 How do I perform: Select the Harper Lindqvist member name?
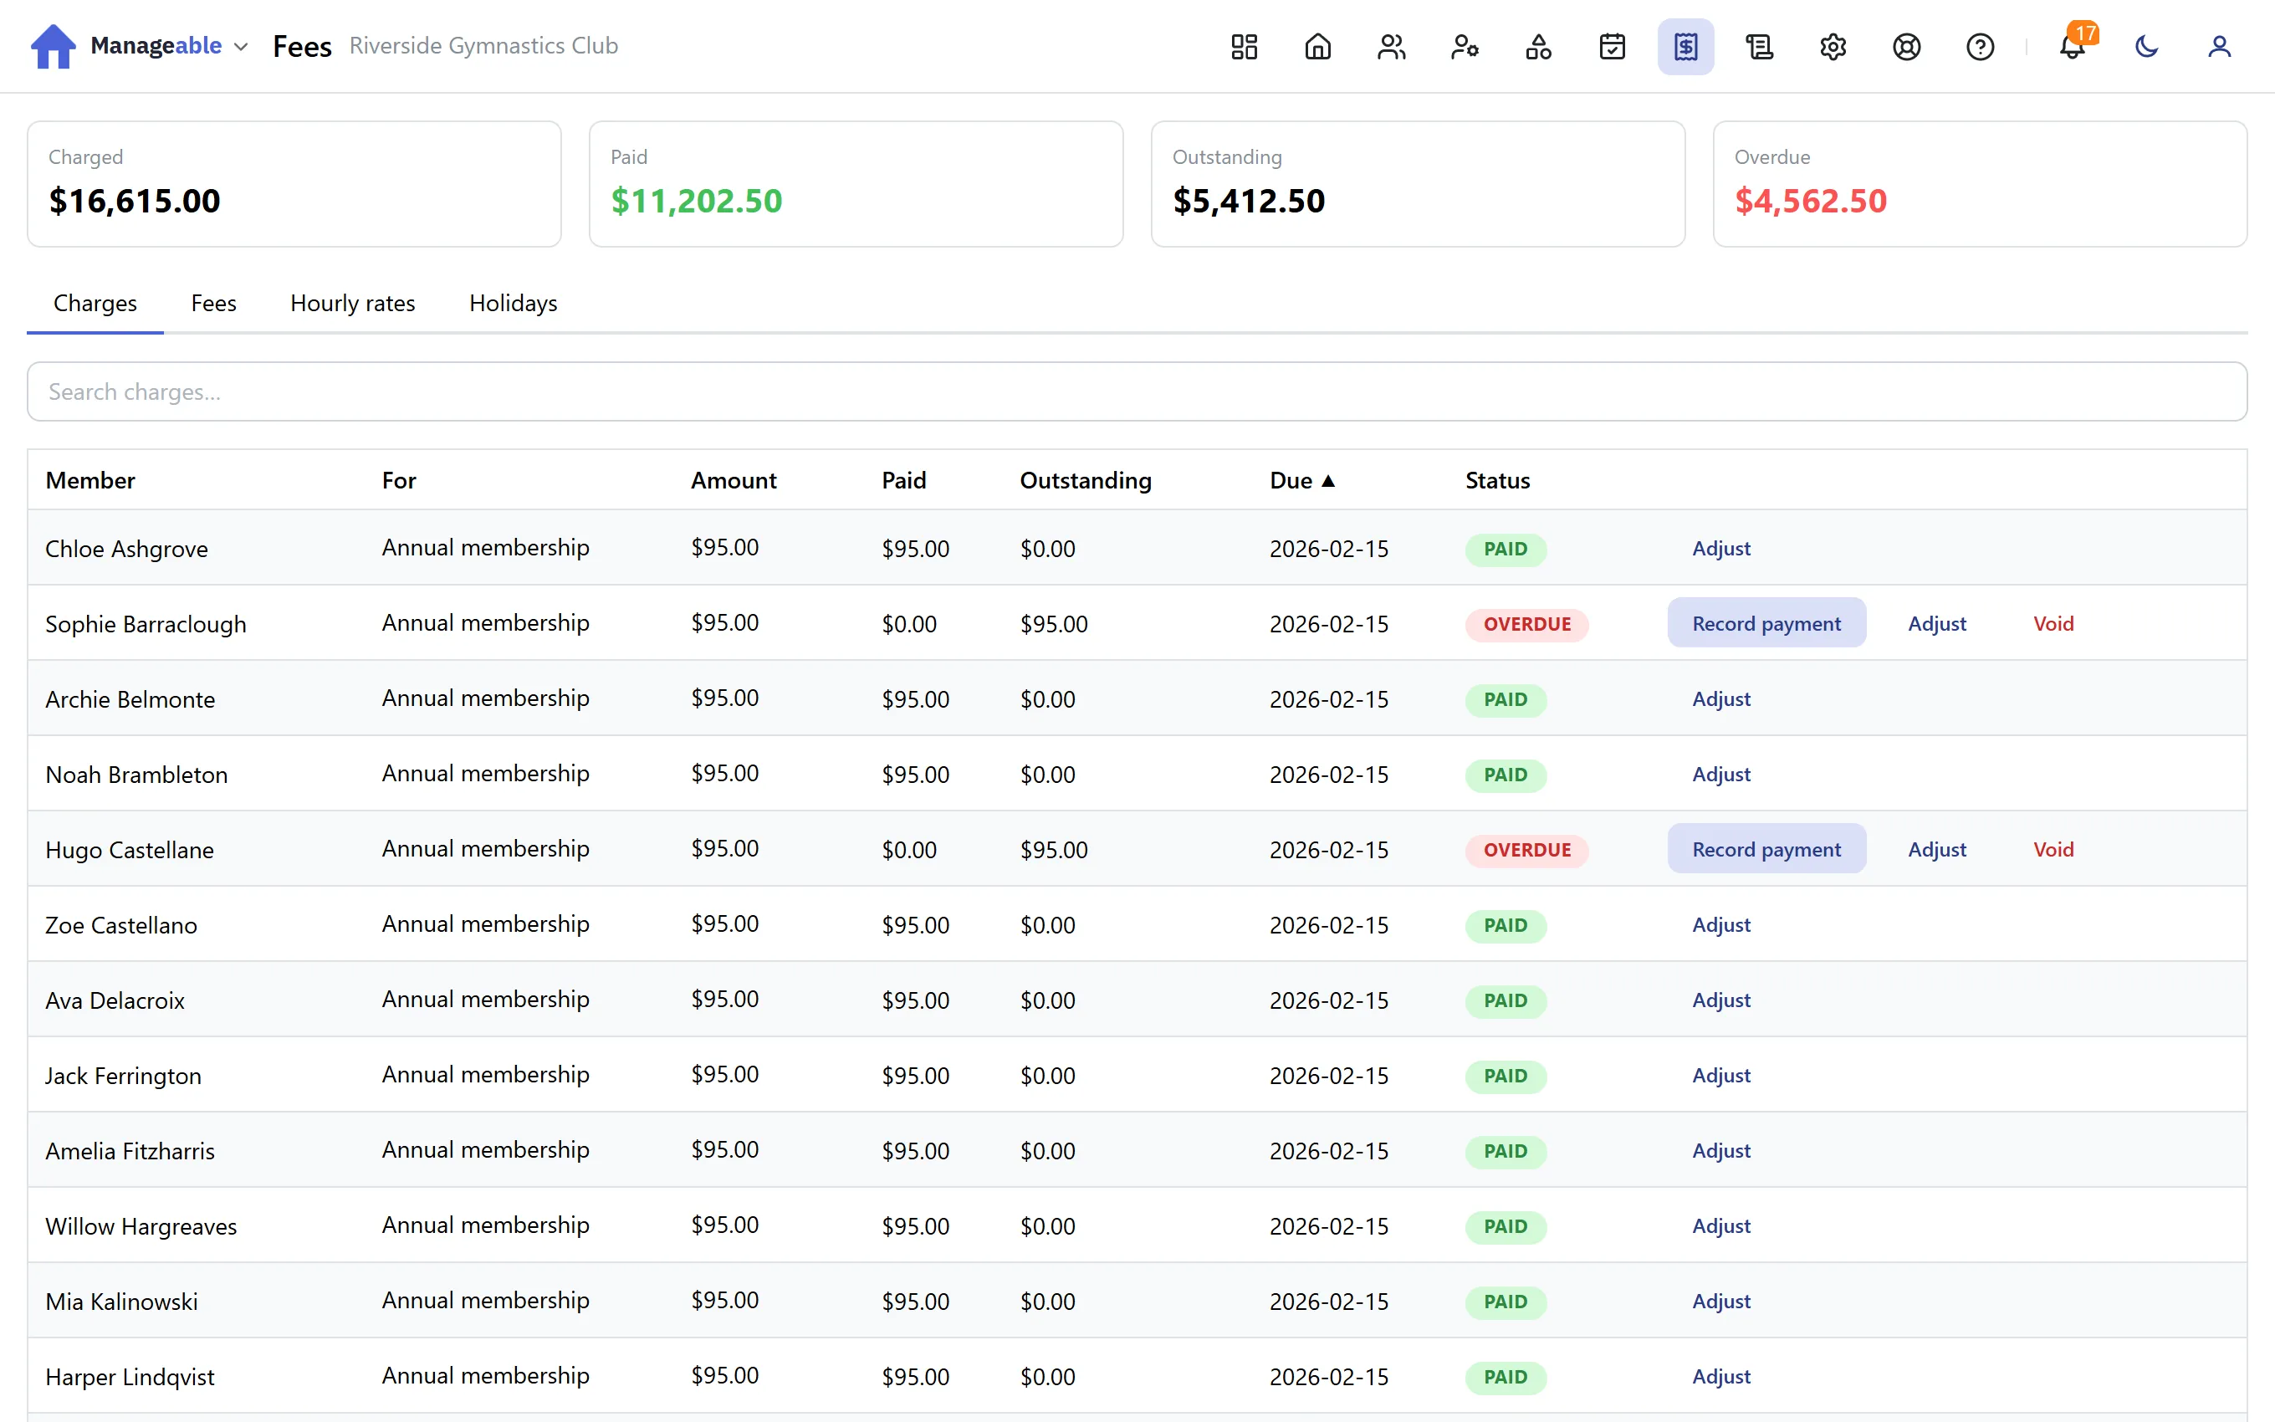pos(130,1376)
